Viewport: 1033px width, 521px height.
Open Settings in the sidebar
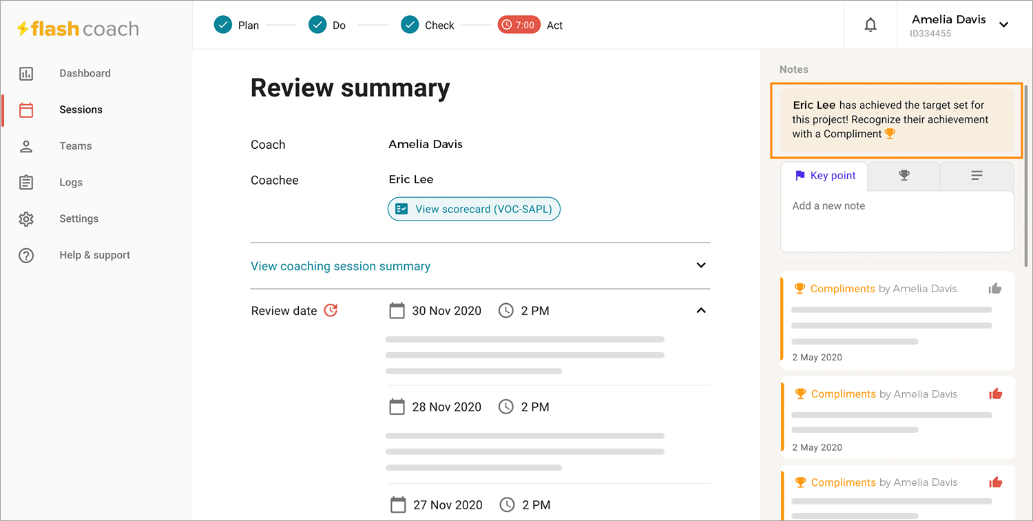click(x=79, y=219)
